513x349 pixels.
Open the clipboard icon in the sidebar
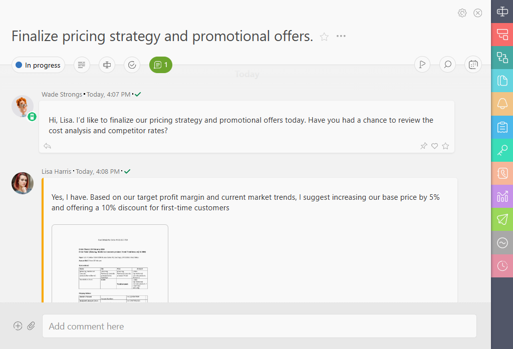pos(502,127)
